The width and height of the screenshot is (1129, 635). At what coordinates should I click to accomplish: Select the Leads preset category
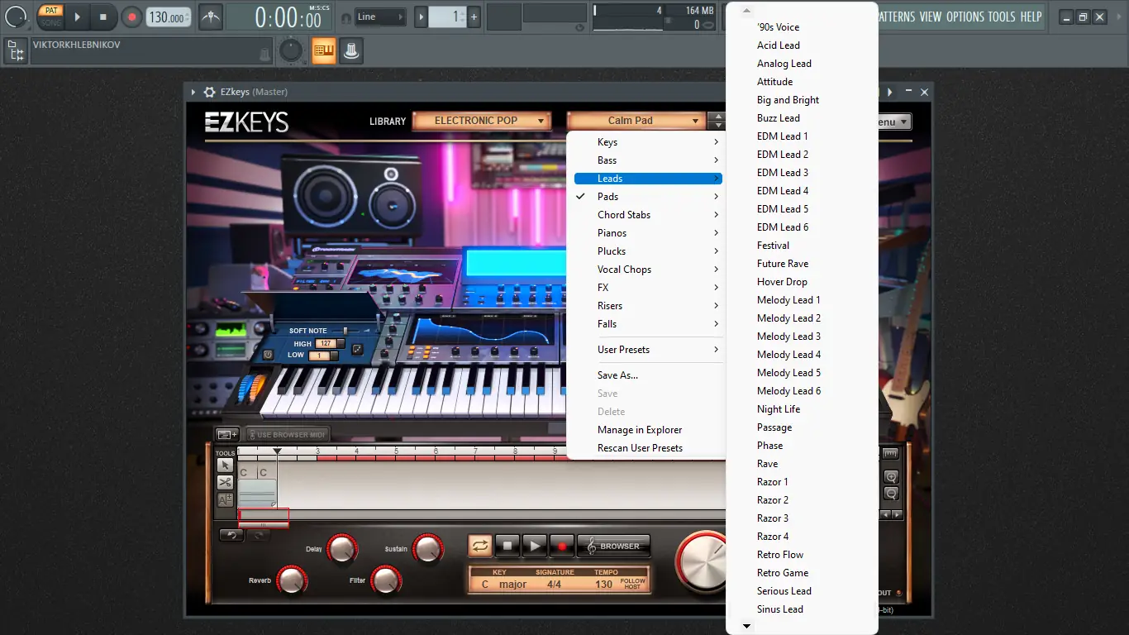pos(648,179)
